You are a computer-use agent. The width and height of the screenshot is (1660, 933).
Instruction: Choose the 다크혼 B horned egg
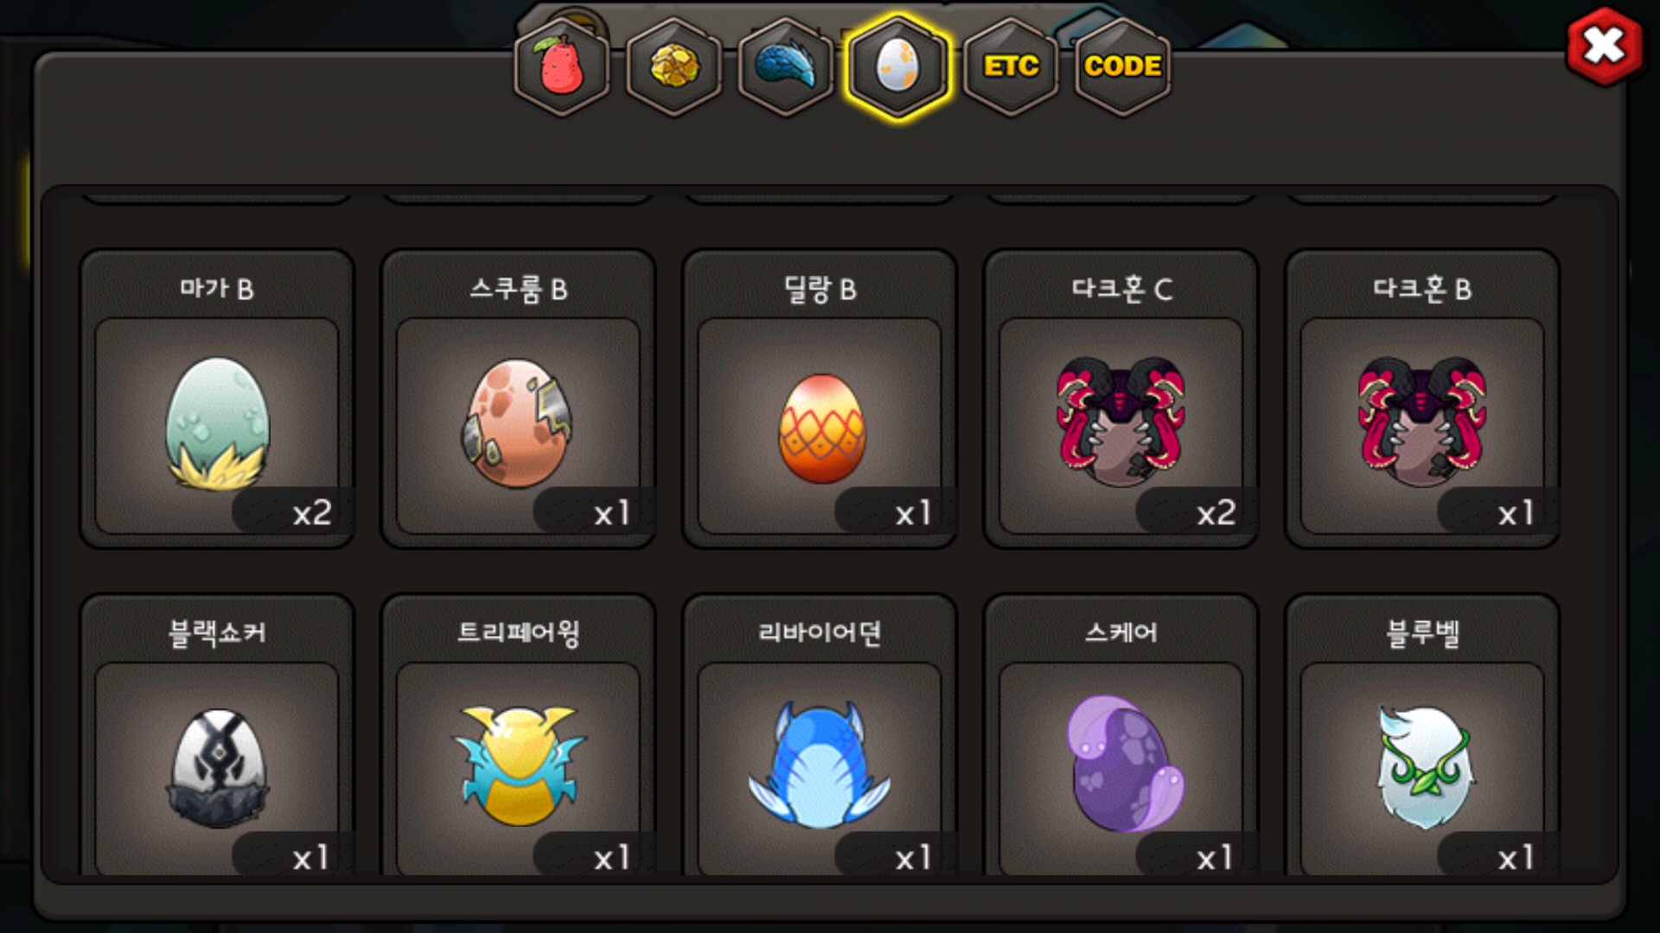pos(1422,423)
